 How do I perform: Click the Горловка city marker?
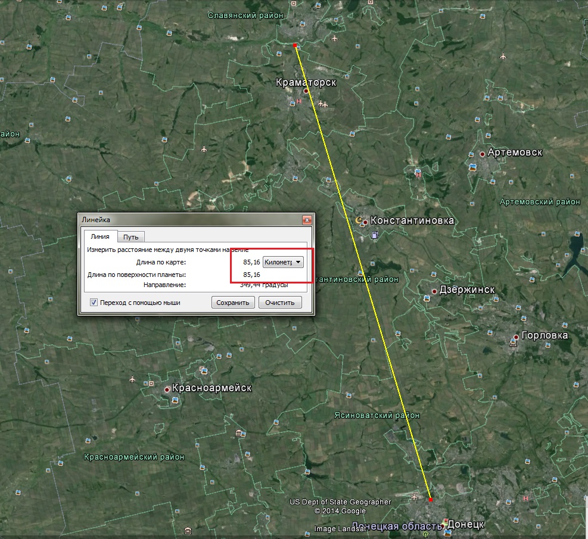coord(517,337)
